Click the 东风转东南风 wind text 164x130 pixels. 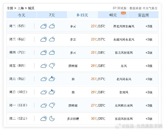click(x=124, y=106)
